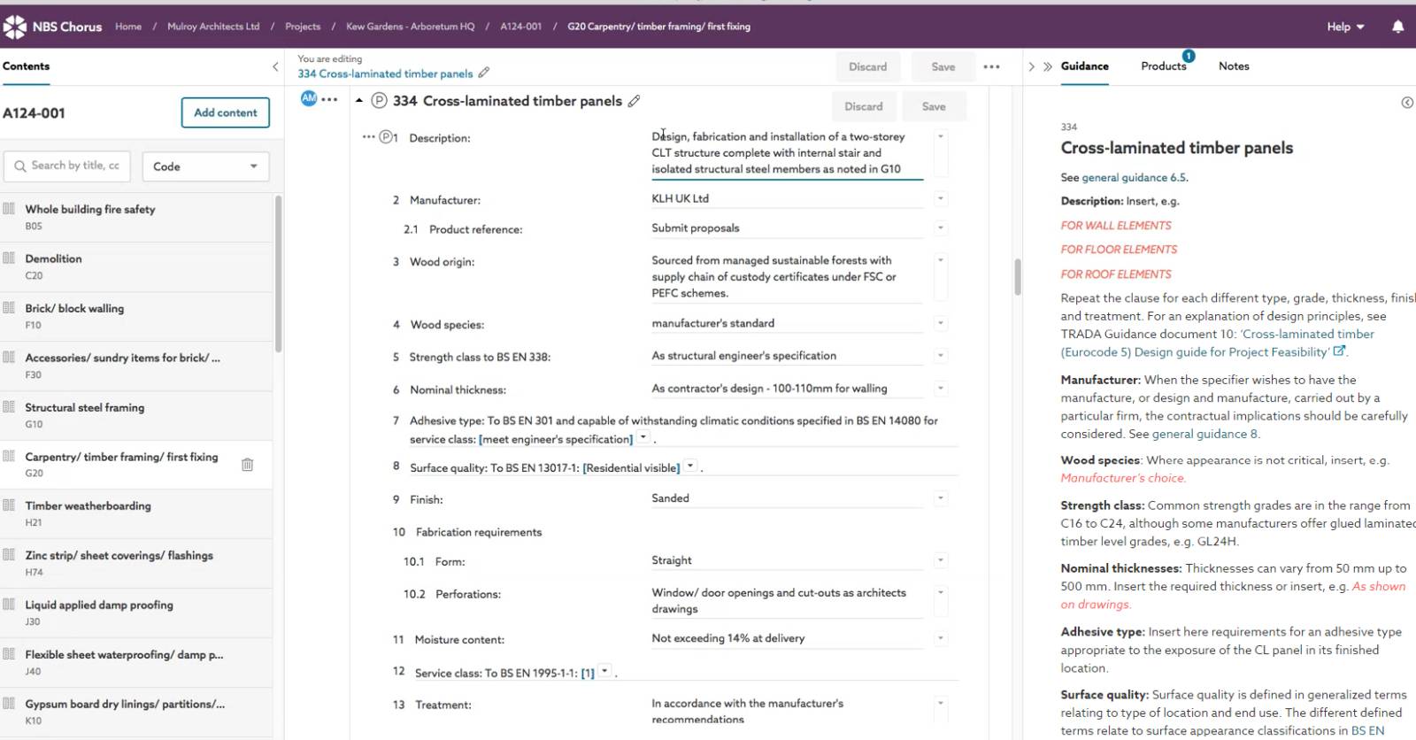Collapse the Contents panel with arrow
The image size is (1416, 740).
click(x=275, y=66)
